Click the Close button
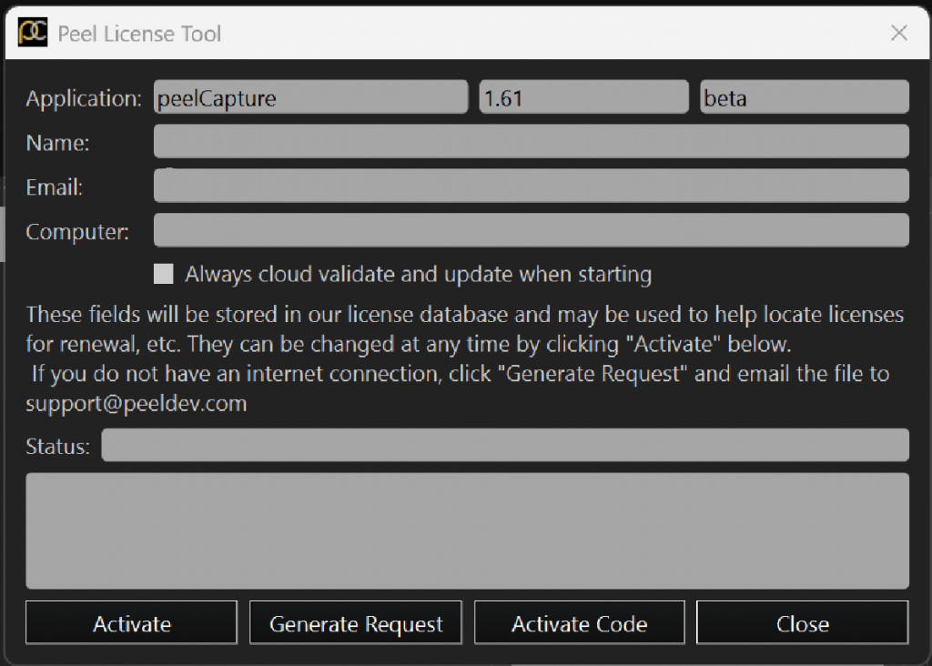932x666 pixels. [803, 622]
